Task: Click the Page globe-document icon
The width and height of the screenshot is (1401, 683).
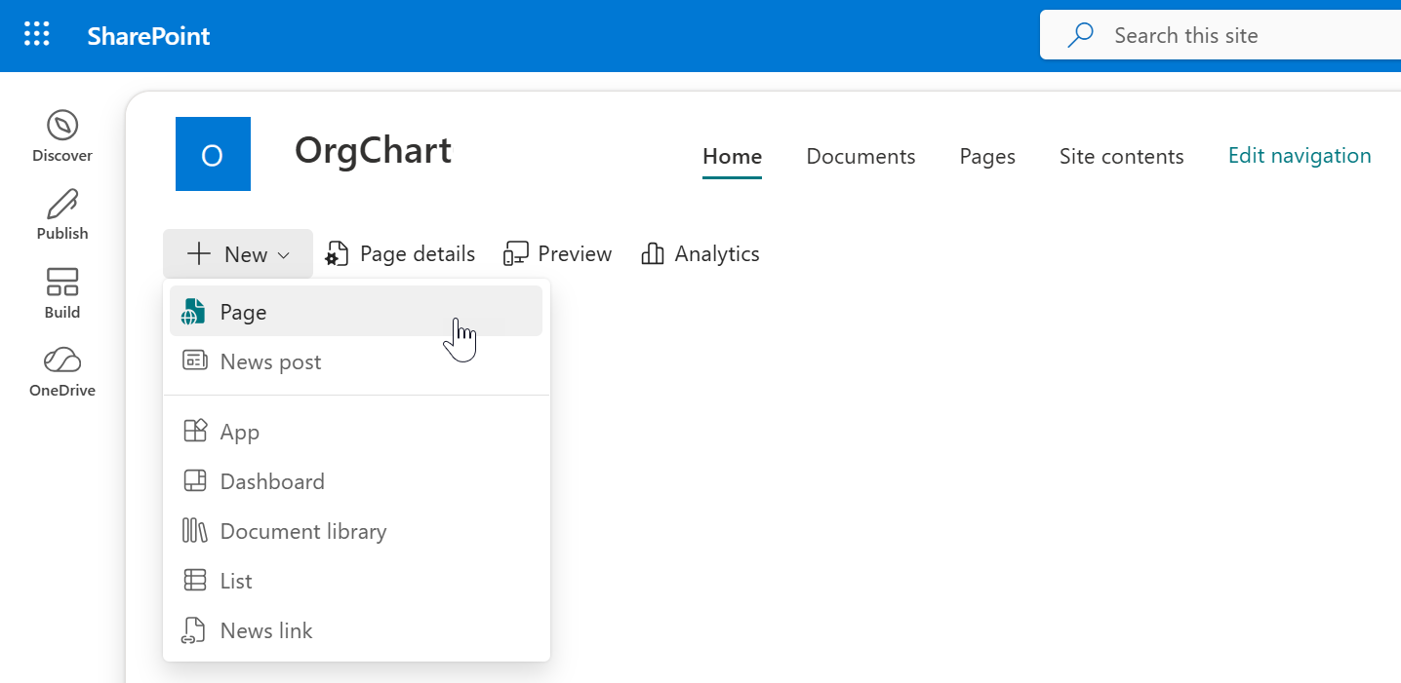Action: [x=194, y=312]
